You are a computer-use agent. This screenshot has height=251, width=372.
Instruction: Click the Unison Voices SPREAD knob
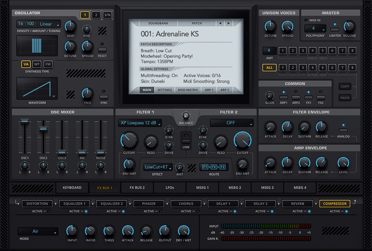pos(287,27)
